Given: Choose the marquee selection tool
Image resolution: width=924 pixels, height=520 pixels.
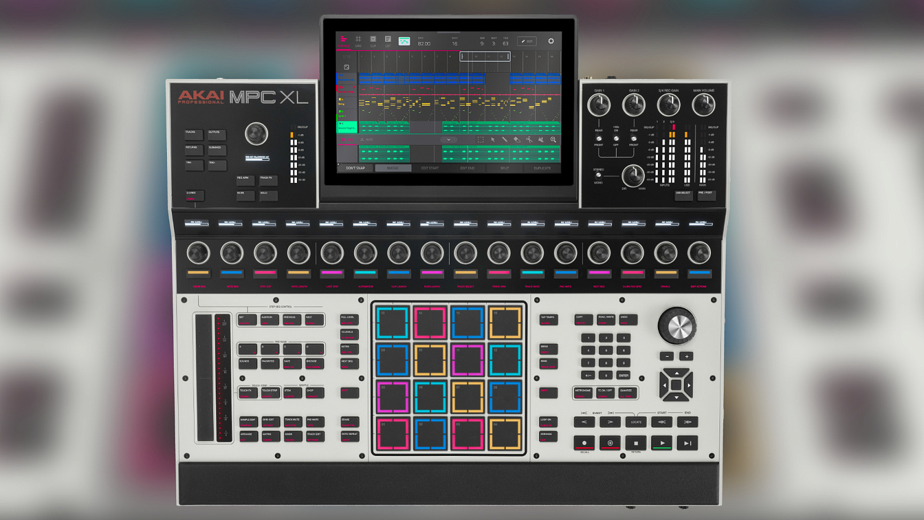Looking at the screenshot, I should pos(480,139).
